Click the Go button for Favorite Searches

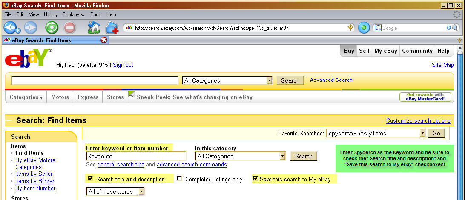click(436, 133)
